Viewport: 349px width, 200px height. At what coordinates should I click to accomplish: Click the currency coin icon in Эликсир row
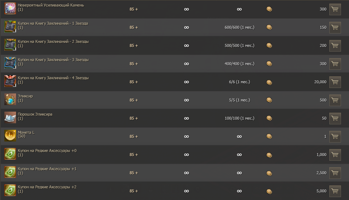(269, 100)
